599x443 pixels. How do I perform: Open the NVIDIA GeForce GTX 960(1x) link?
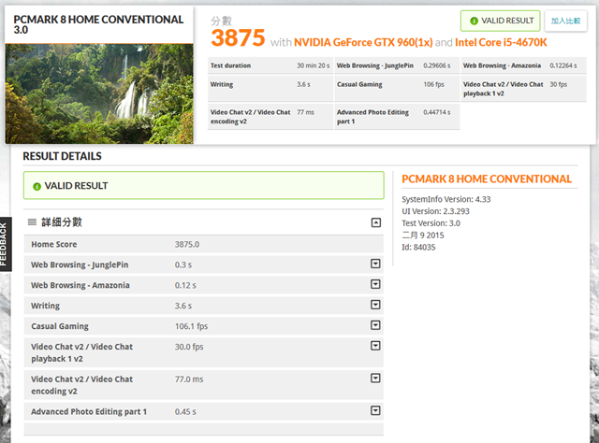363,42
